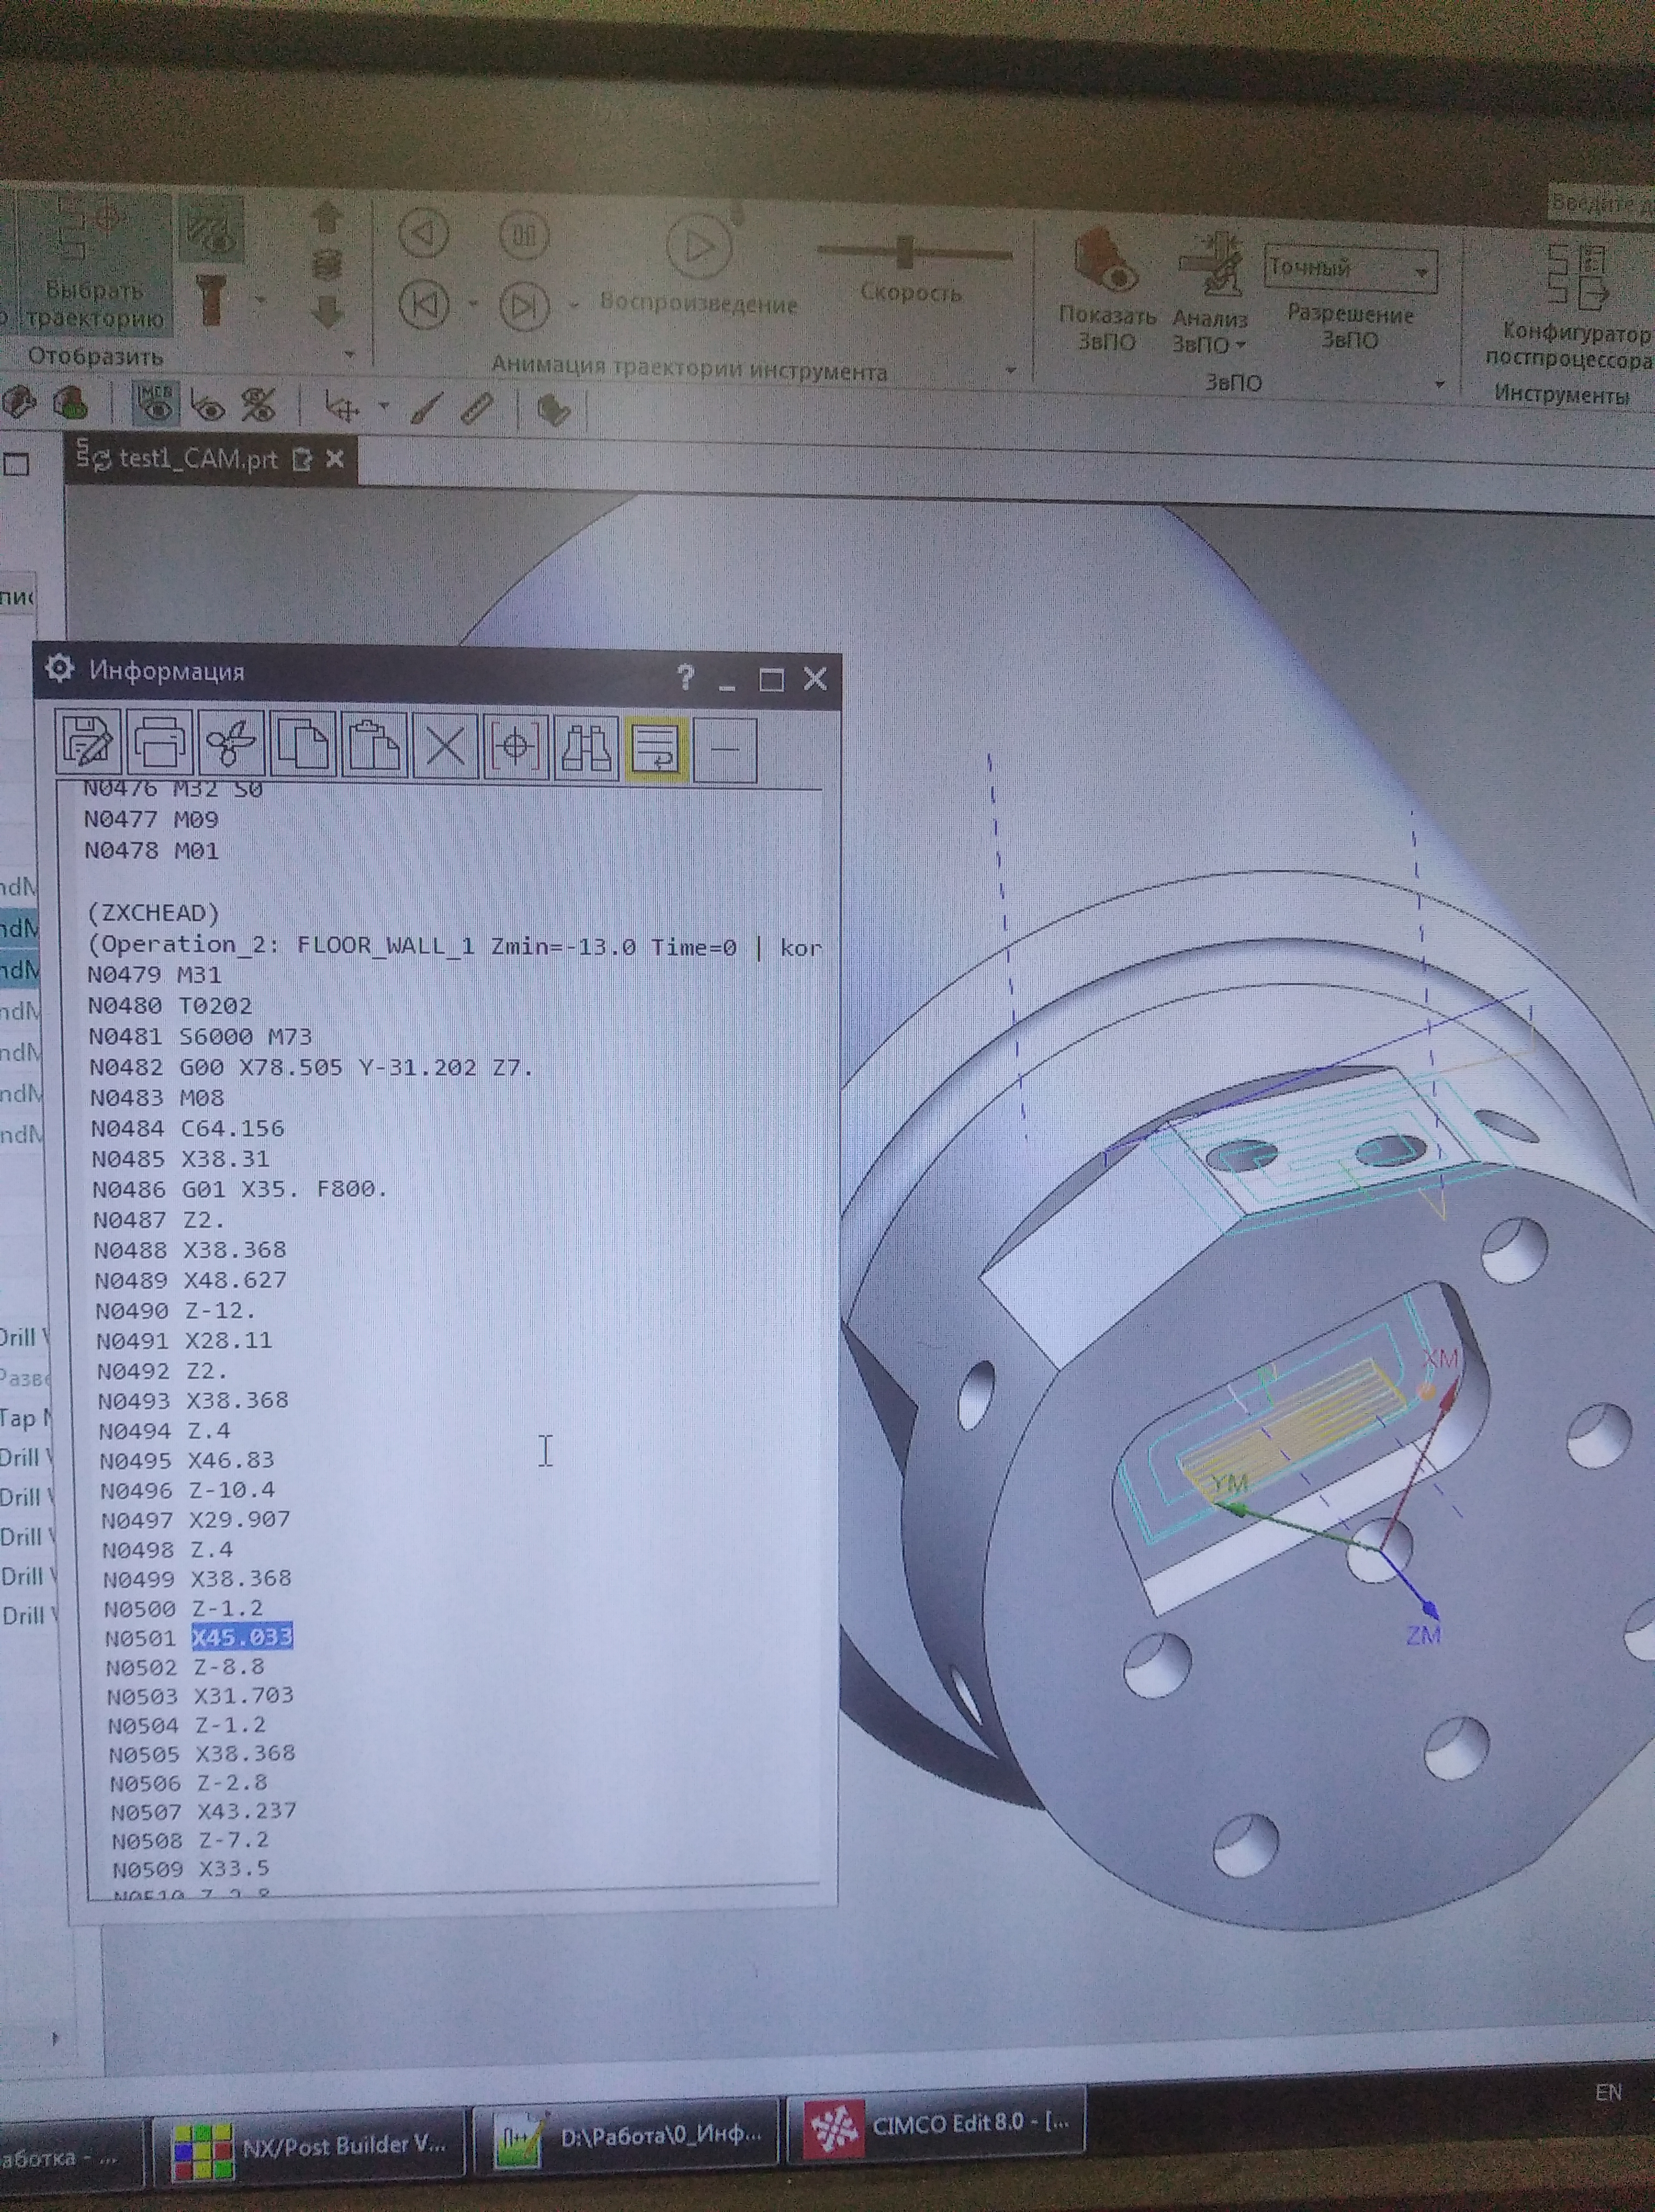
Task: Click the scissors Cut icon
Action: (x=231, y=744)
